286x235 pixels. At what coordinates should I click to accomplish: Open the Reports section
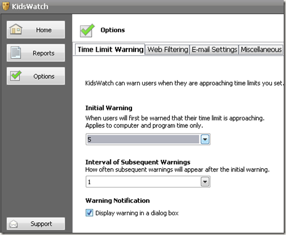click(36, 53)
